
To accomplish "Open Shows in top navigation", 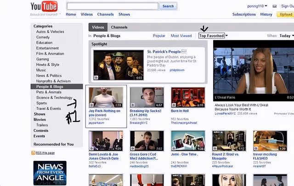I will pos(124,14).
